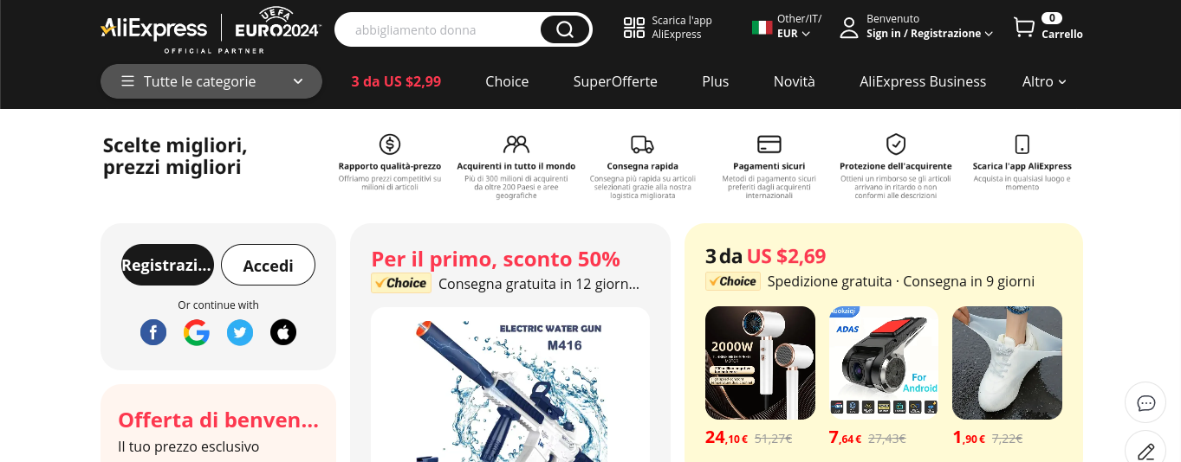Continue with Google icon

point(197,331)
